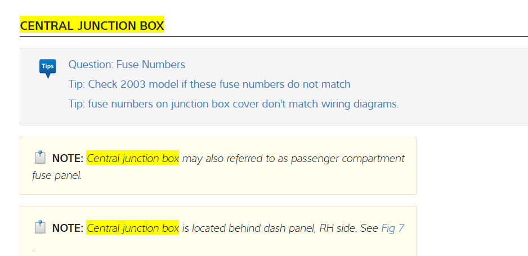Open the tip about junction box cover
This screenshot has width=528, height=256.
[234, 104]
